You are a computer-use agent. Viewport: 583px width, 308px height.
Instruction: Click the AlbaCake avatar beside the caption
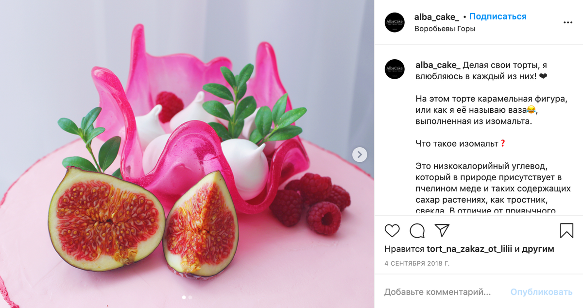[x=394, y=69]
